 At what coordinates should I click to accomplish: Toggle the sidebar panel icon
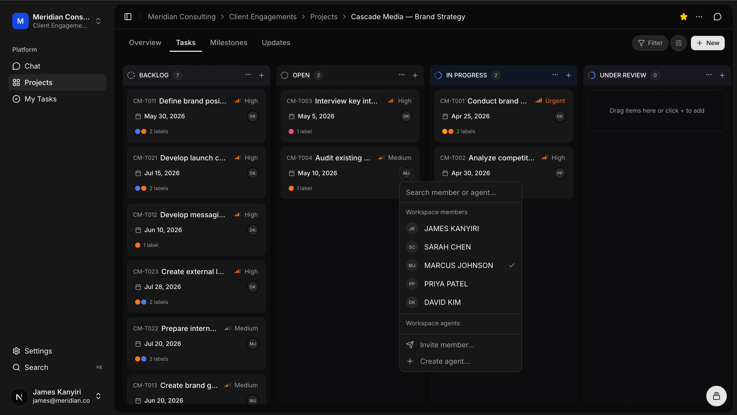coord(128,17)
